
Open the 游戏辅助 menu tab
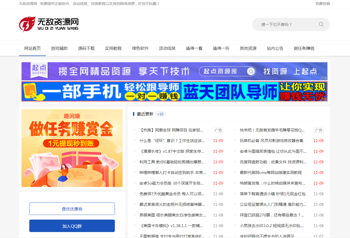click(59, 48)
